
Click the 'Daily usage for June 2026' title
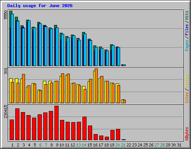40,6
